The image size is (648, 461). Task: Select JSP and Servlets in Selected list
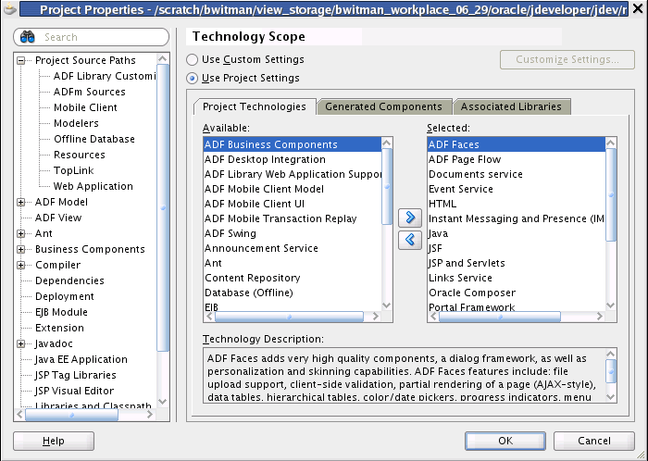coord(517,263)
